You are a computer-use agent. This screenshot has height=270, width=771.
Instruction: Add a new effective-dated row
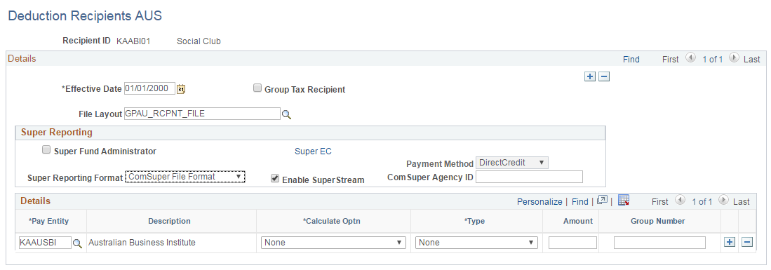[x=590, y=76]
